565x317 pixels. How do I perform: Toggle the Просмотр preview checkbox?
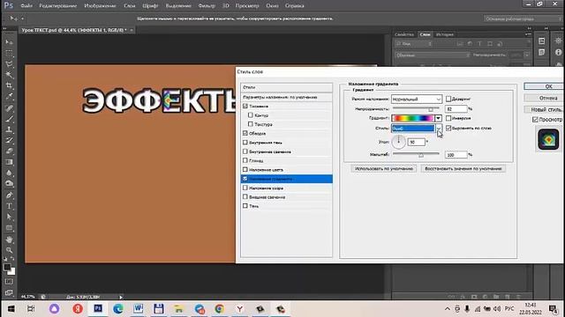click(x=535, y=120)
